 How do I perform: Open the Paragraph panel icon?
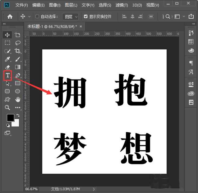pyautogui.click(x=191, y=63)
